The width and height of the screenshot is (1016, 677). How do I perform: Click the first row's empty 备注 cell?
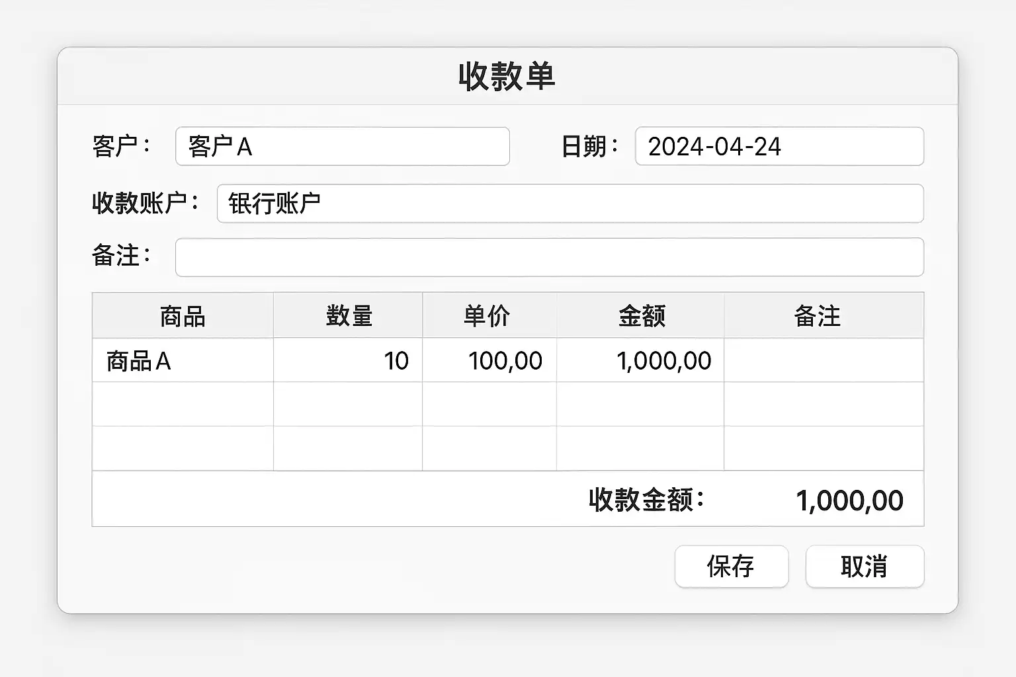(824, 361)
